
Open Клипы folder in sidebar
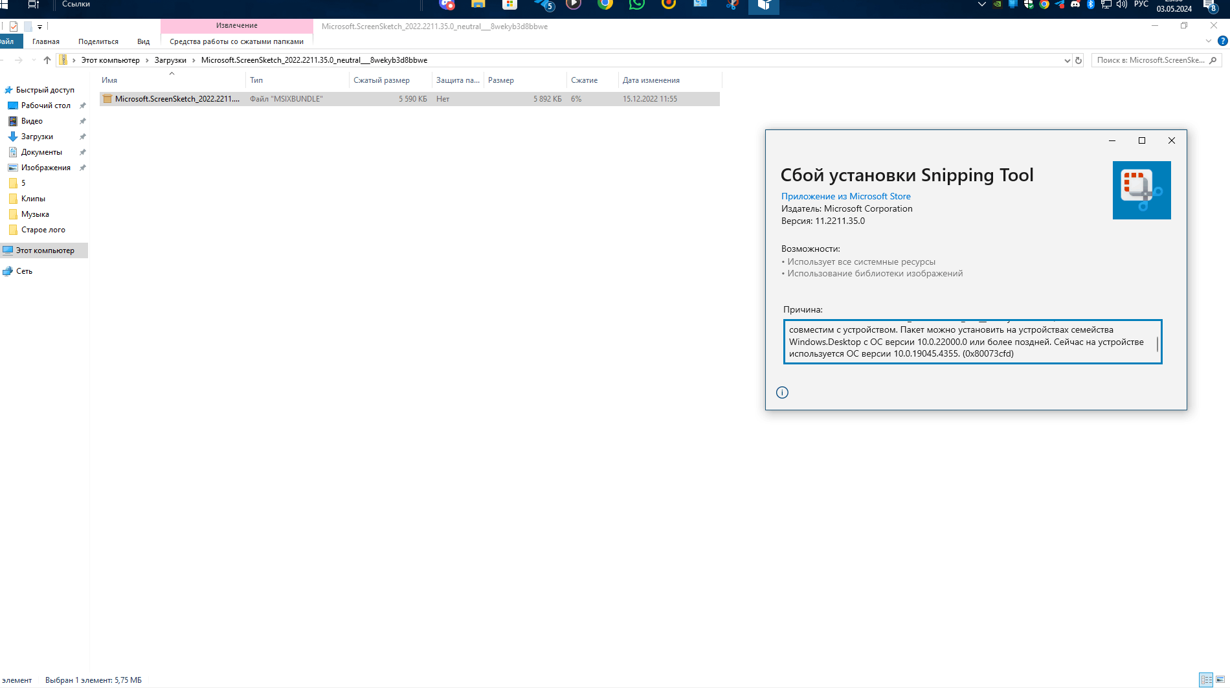33,199
